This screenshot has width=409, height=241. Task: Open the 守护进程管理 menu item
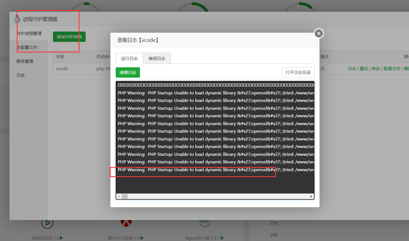click(x=29, y=33)
